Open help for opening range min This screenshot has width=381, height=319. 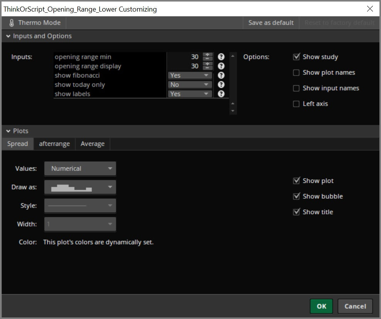[x=221, y=57]
